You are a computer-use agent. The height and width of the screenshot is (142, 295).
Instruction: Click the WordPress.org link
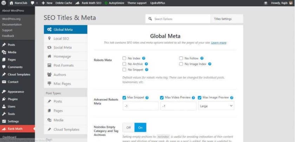pyautogui.click(x=11, y=19)
